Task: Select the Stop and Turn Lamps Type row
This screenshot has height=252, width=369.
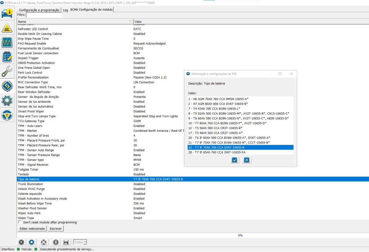Action: tap(193, 116)
